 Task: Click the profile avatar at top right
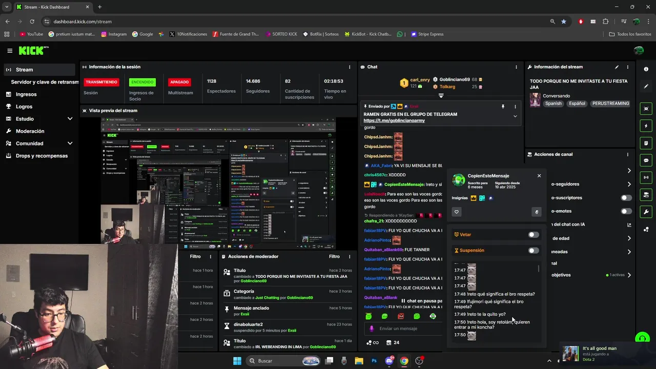[x=639, y=50]
